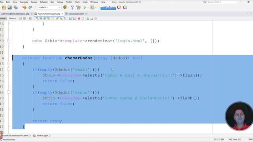The width and height of the screenshot is (253, 142).
Task: Click Shift Line Left editor icon
Action: pyautogui.click(x=70, y=19)
